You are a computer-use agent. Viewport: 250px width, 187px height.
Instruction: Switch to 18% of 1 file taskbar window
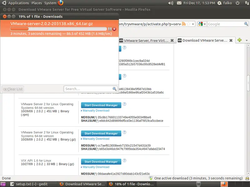pyautogui.click(x=132, y=184)
